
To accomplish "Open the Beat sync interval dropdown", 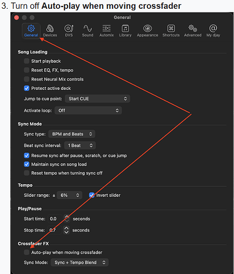I will pos(80,145).
